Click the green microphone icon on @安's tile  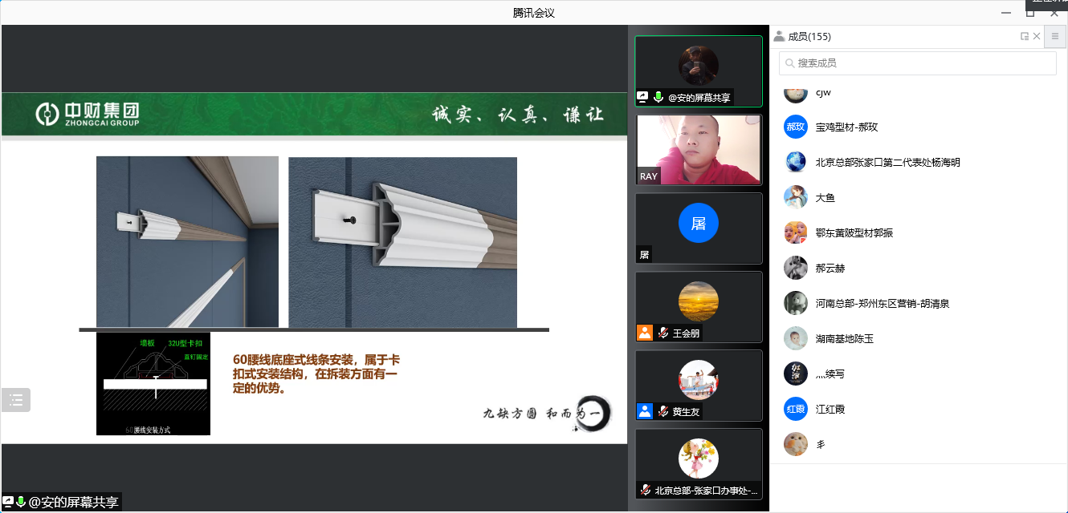658,98
